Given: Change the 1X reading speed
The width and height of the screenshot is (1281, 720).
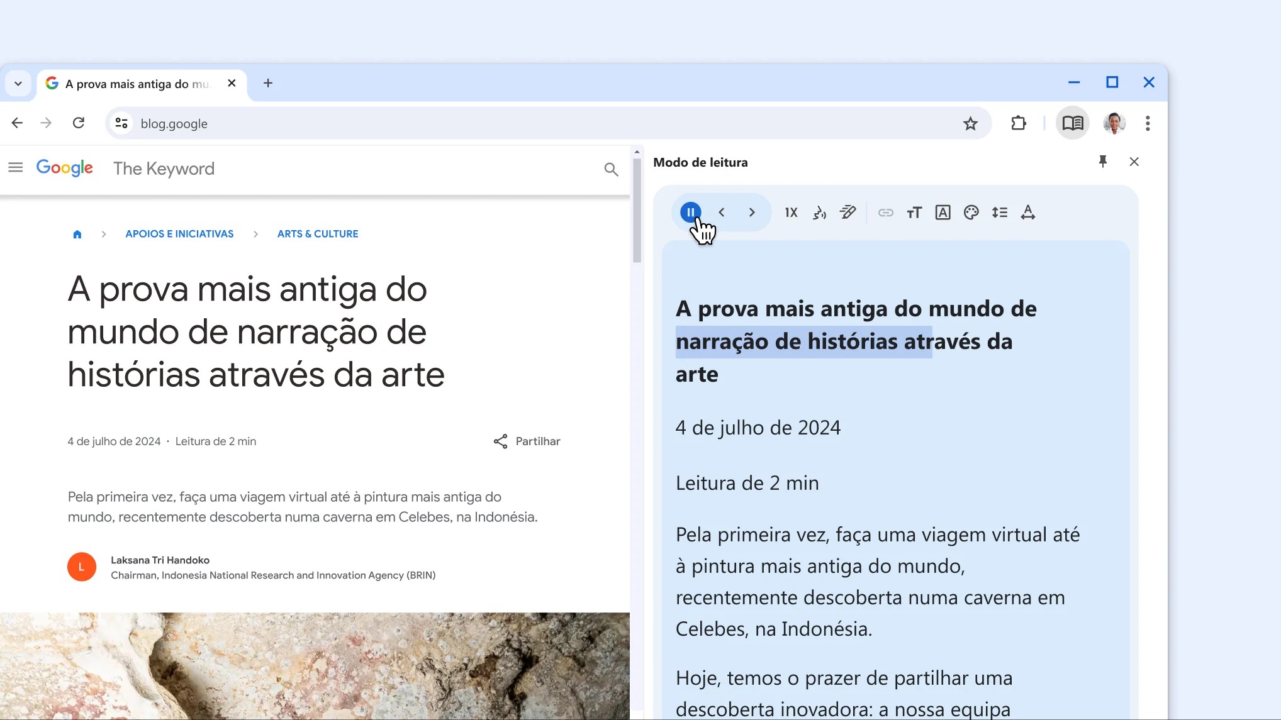Looking at the screenshot, I should 791,213.
